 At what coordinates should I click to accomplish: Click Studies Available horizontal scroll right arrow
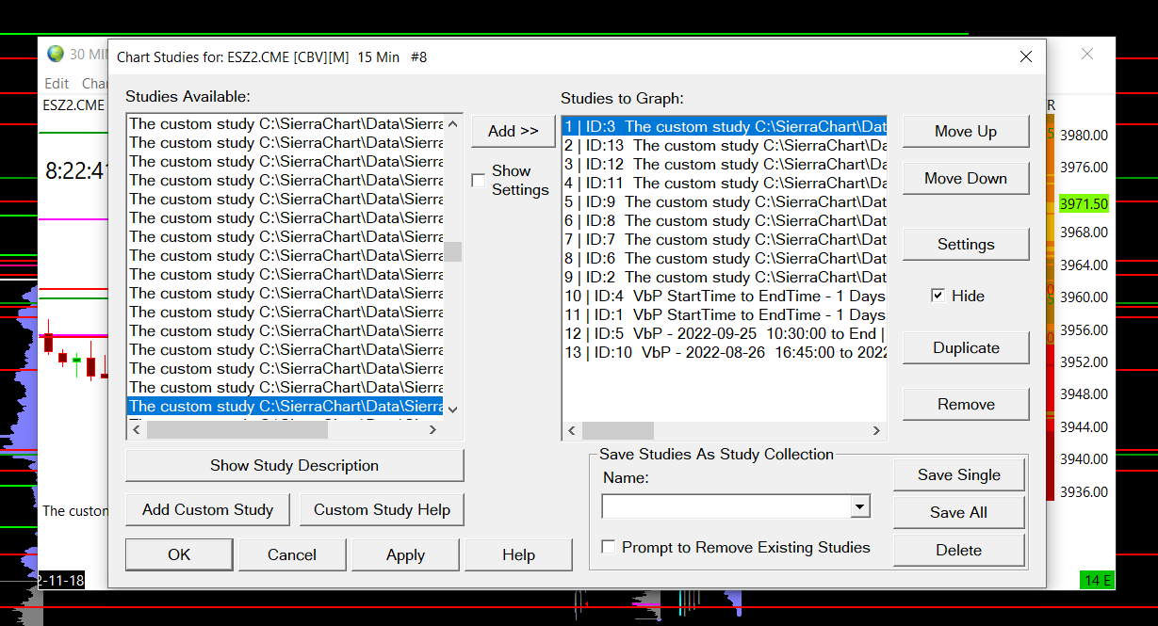pyautogui.click(x=432, y=430)
